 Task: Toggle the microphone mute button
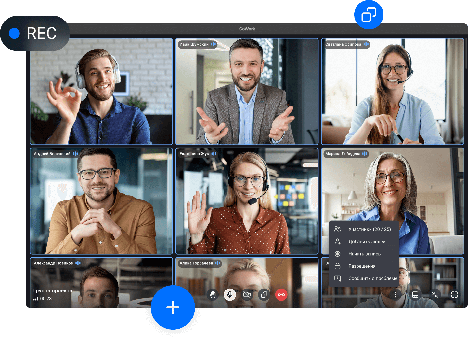(x=230, y=295)
